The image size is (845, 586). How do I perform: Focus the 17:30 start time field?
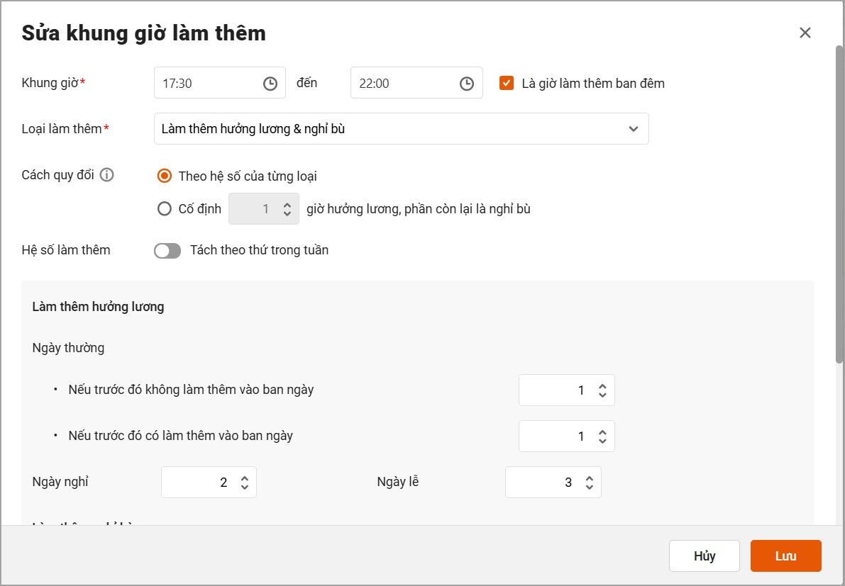220,83
